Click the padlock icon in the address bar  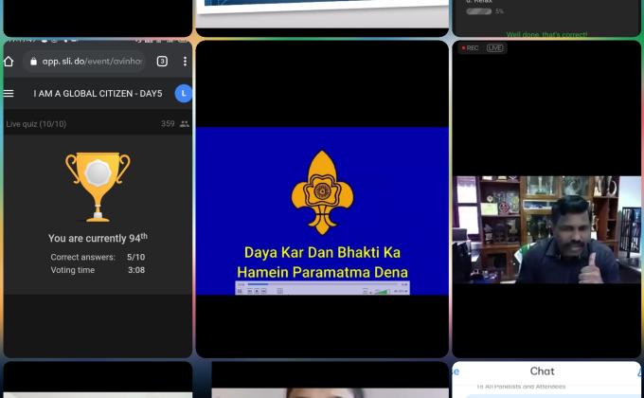coord(34,62)
